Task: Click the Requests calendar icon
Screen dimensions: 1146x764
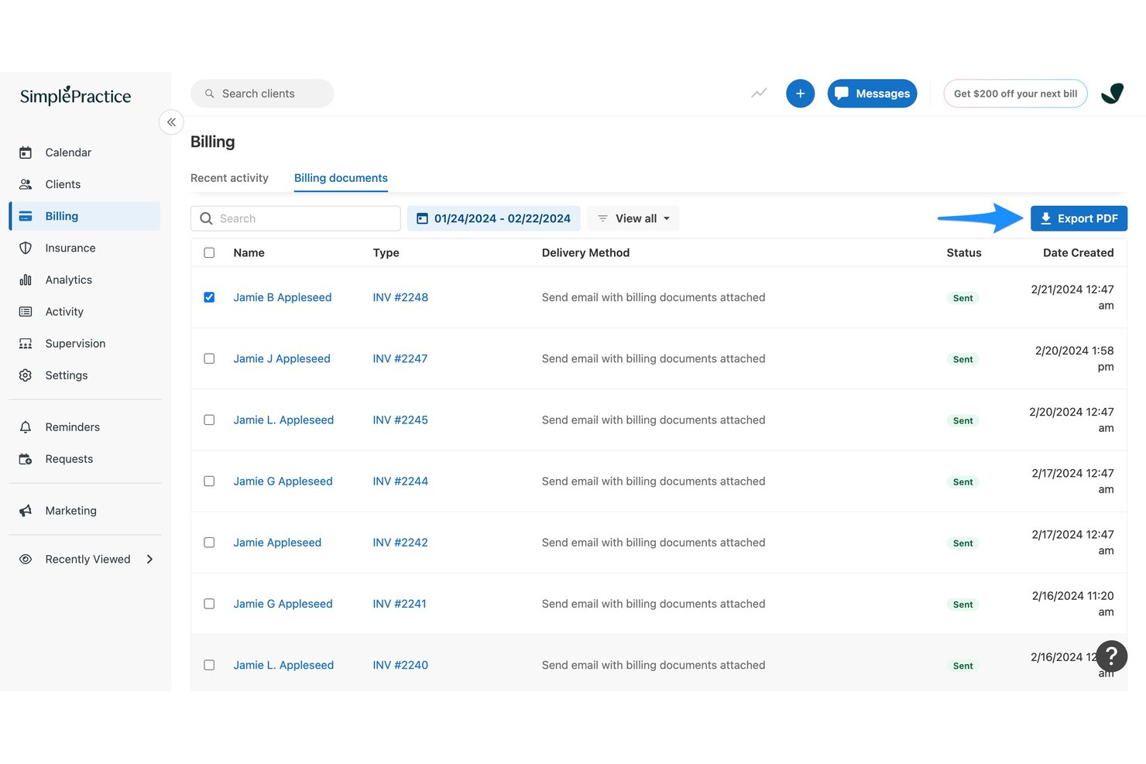Action: (26, 458)
